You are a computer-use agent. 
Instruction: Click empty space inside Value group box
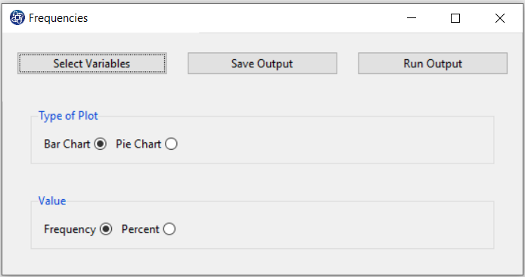(335, 229)
